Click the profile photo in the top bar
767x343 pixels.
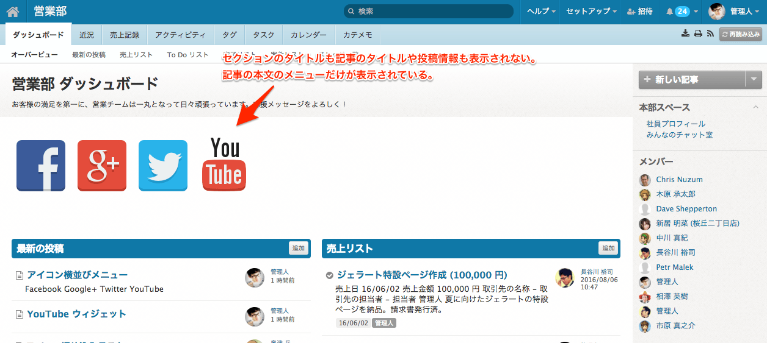pyautogui.click(x=717, y=11)
